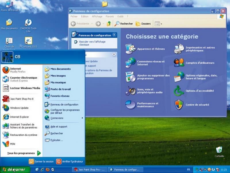Open Outlook Express Courrier électronique
This screenshot has height=173, width=230.
[21, 79]
